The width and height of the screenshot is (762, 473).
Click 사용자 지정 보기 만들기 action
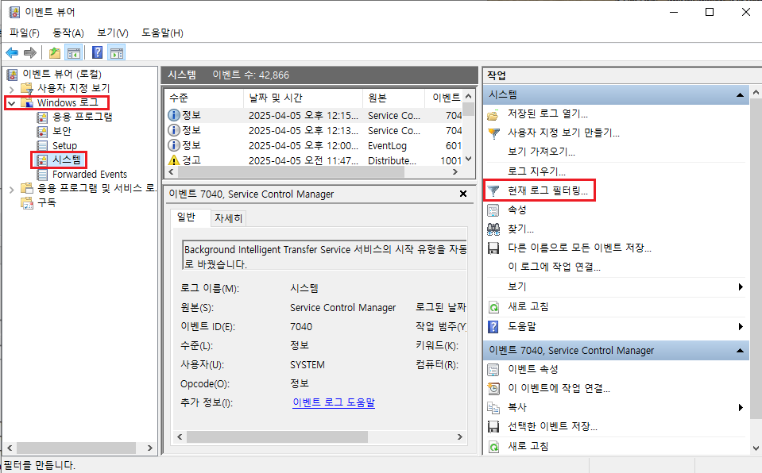(563, 133)
